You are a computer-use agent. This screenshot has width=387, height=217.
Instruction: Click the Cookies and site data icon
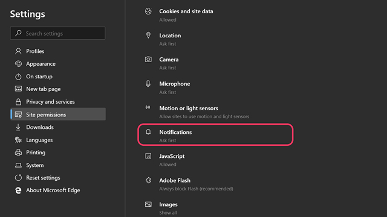tap(148, 11)
